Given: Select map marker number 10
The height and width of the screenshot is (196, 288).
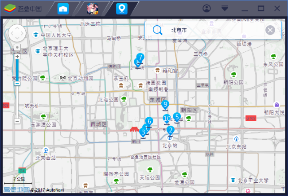Looking at the screenshot, I should click(167, 119).
